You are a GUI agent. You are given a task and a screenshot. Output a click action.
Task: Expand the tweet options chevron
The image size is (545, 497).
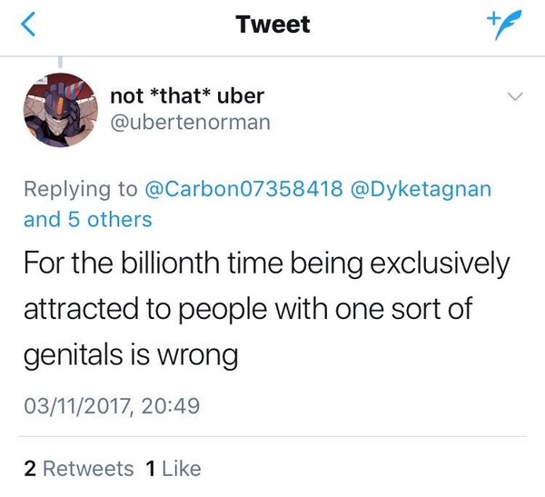[514, 96]
